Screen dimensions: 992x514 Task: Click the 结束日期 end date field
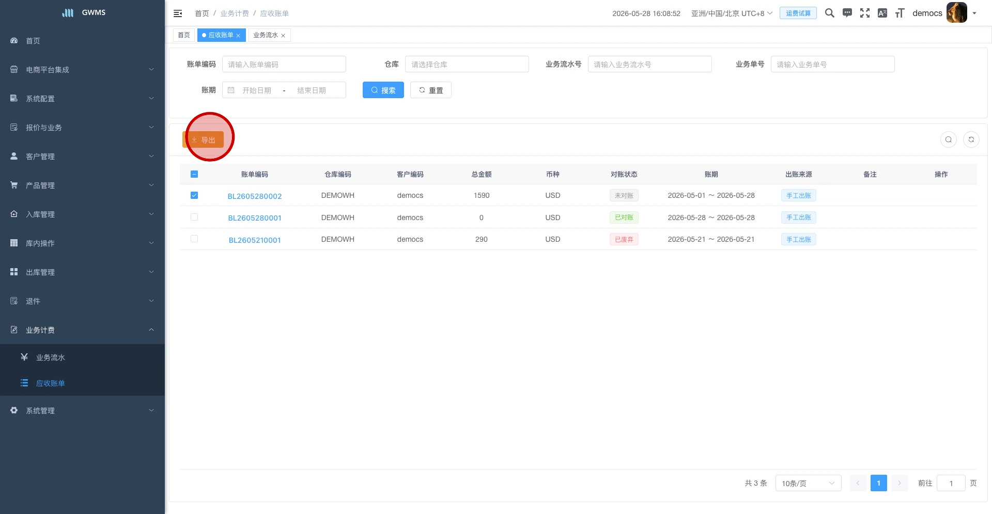pos(312,90)
